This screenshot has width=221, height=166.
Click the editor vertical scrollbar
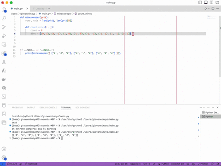pyautogui.click(x=220, y=46)
